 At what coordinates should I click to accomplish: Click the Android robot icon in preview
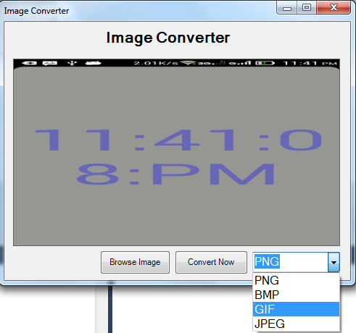tap(93, 63)
